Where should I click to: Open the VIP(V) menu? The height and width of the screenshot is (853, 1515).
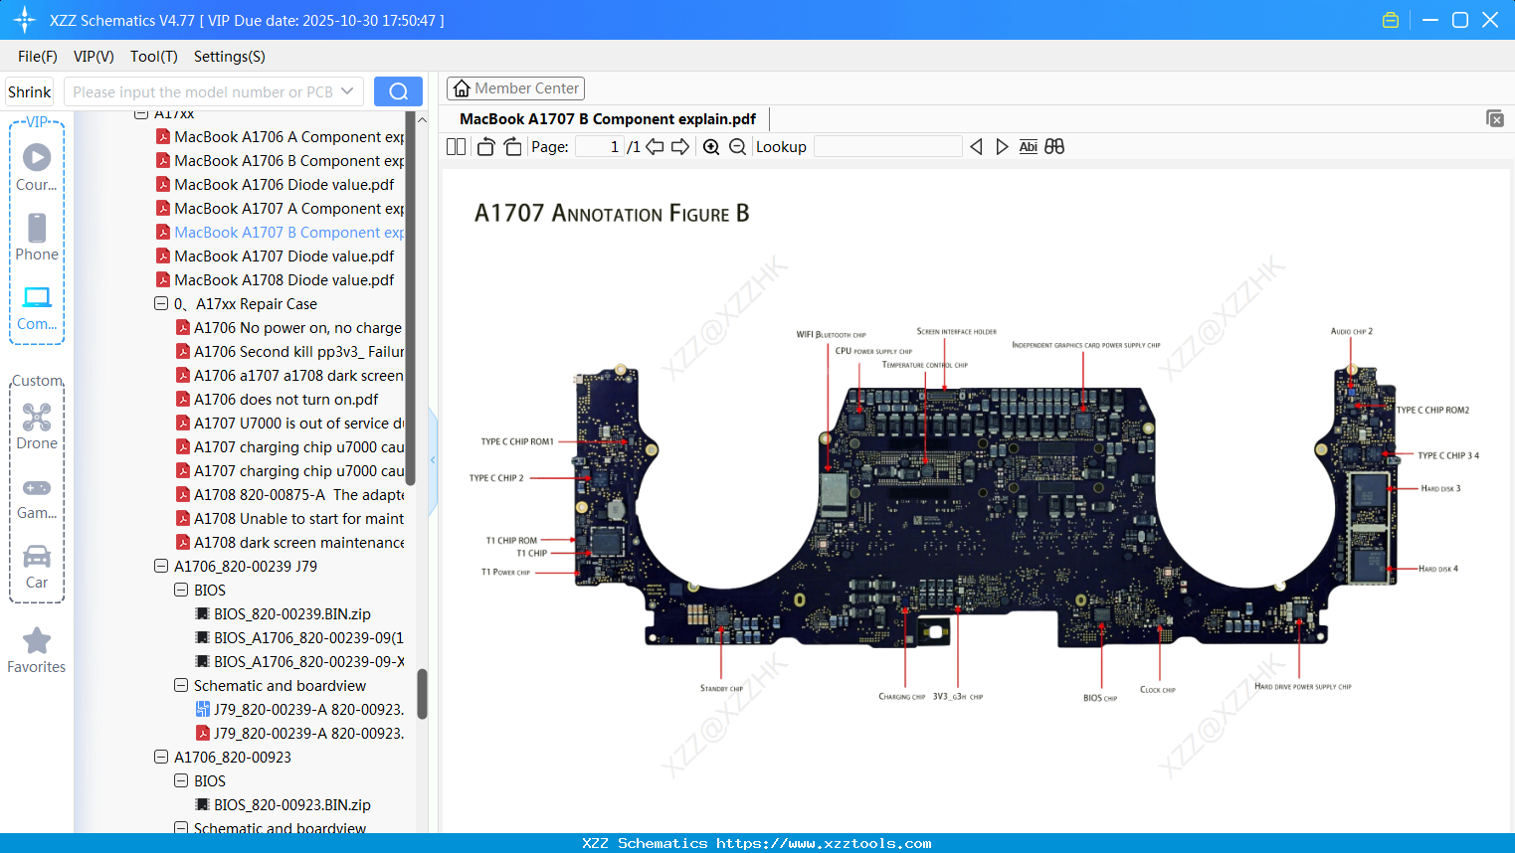[x=94, y=57]
